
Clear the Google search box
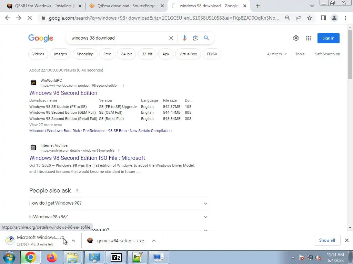[171, 38]
